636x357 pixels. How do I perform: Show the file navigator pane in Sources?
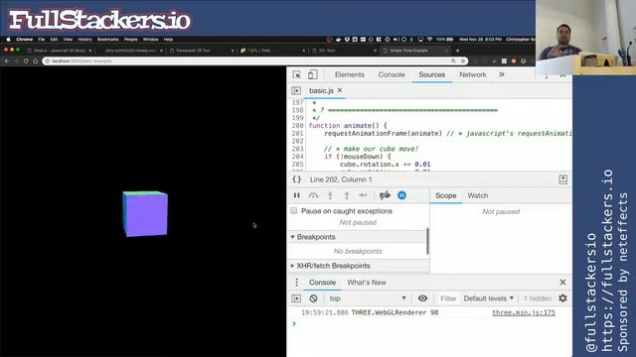point(296,90)
